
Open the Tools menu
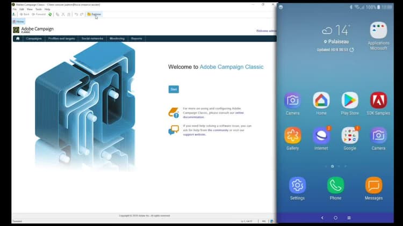click(x=38, y=9)
